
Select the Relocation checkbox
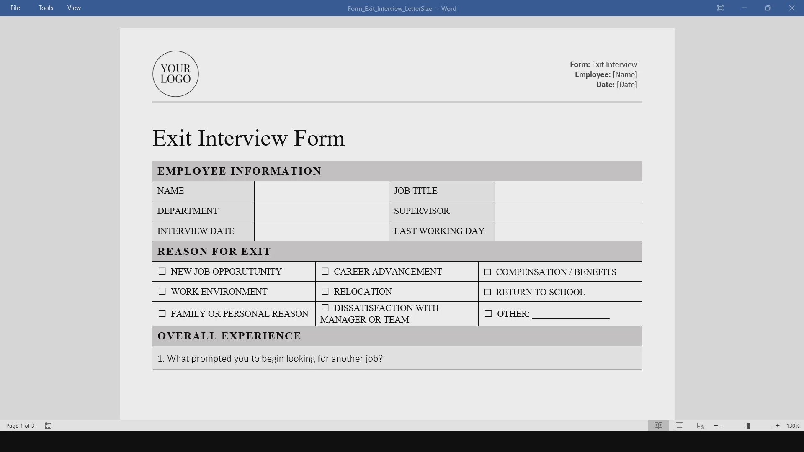click(325, 291)
